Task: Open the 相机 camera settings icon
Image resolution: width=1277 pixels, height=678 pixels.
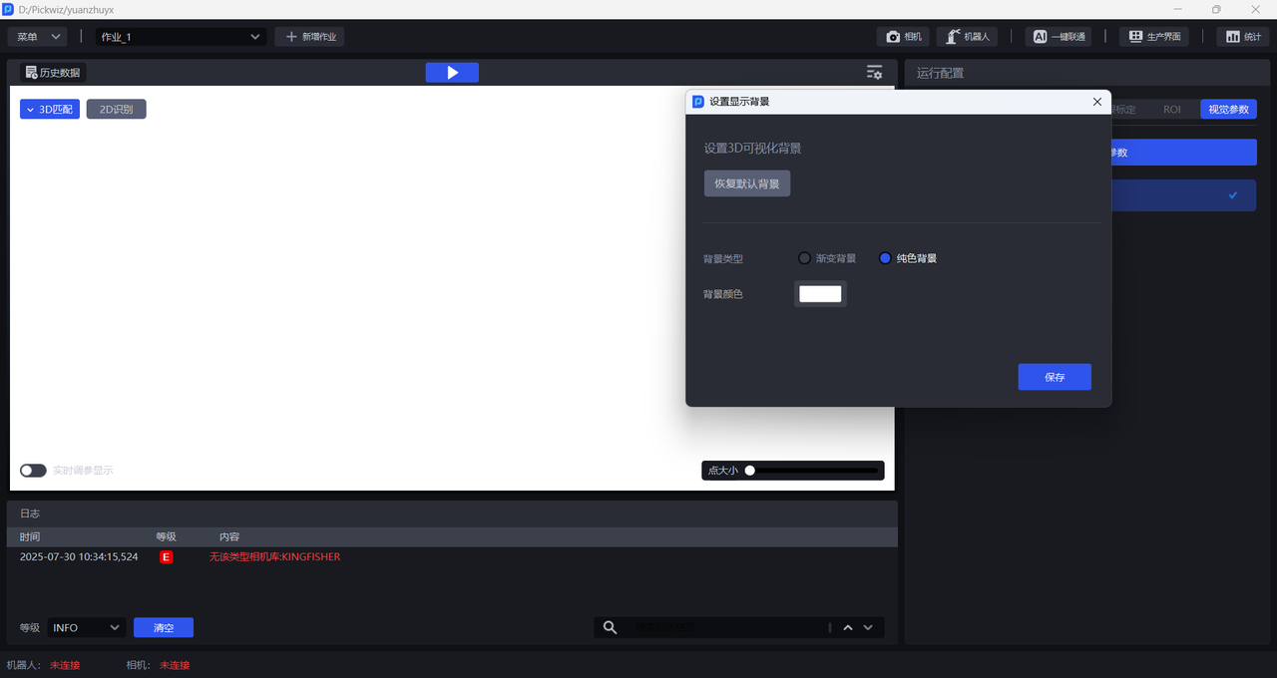Action: (x=894, y=37)
